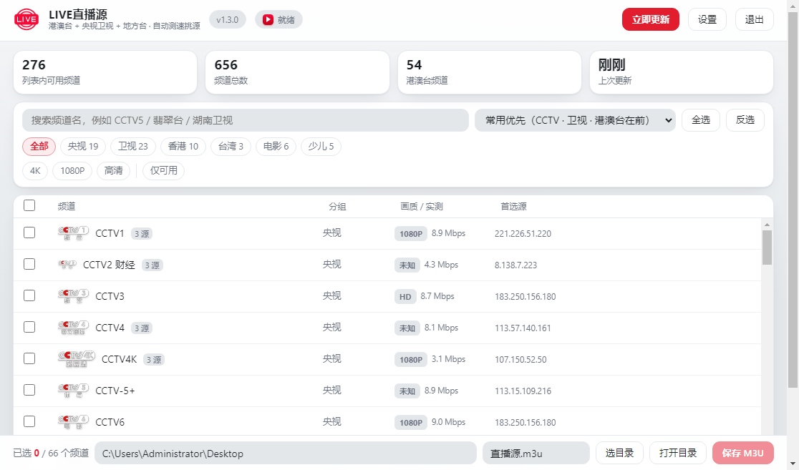Filter by 卫视 23 category

point(133,147)
